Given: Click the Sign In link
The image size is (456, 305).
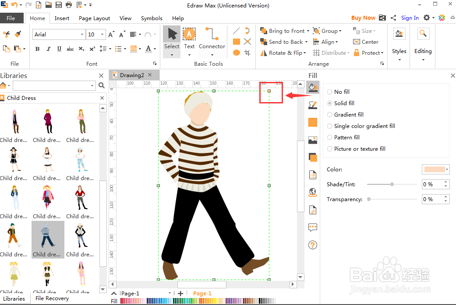Looking at the screenshot, I should tap(410, 18).
